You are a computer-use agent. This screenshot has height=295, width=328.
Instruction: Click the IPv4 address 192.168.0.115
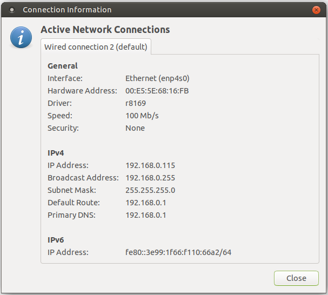[x=150, y=165]
